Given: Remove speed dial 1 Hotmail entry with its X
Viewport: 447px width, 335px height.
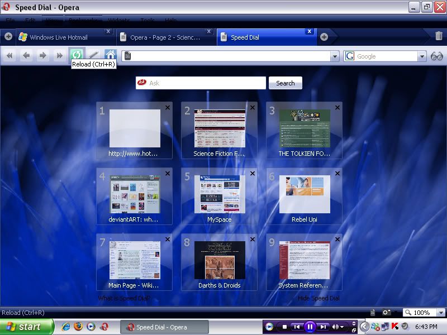Looking at the screenshot, I should [168, 107].
